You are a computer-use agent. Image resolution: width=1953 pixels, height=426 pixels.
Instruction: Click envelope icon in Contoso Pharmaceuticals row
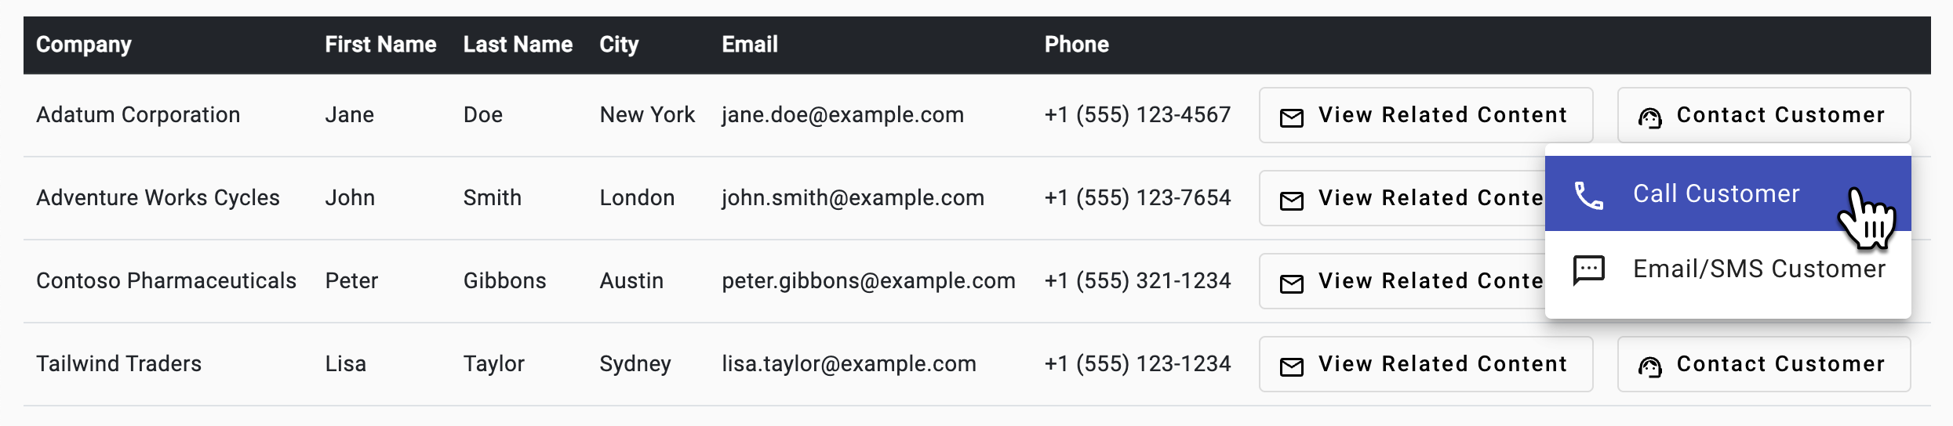click(x=1291, y=283)
